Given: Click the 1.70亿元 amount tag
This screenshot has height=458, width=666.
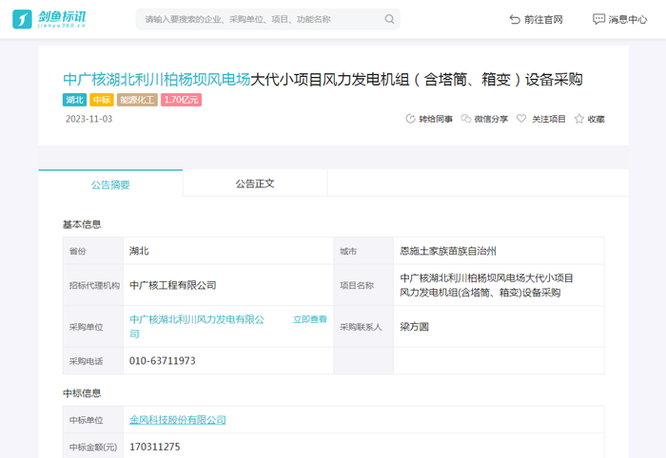Looking at the screenshot, I should click(x=181, y=100).
